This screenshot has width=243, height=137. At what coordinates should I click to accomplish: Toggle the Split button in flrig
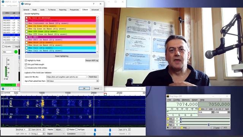pos(226,109)
